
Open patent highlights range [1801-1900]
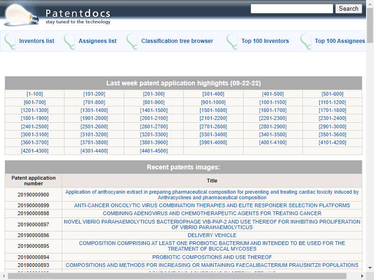[x=35, y=118]
